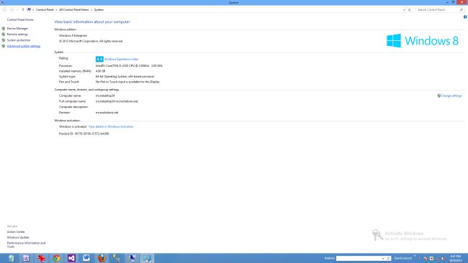Screen dimensions: 468x263
Task: Click the System protection shield icon
Action: click(x=4, y=40)
